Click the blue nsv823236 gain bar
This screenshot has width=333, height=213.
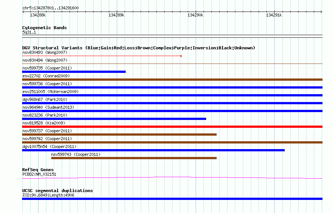tap(114, 119)
